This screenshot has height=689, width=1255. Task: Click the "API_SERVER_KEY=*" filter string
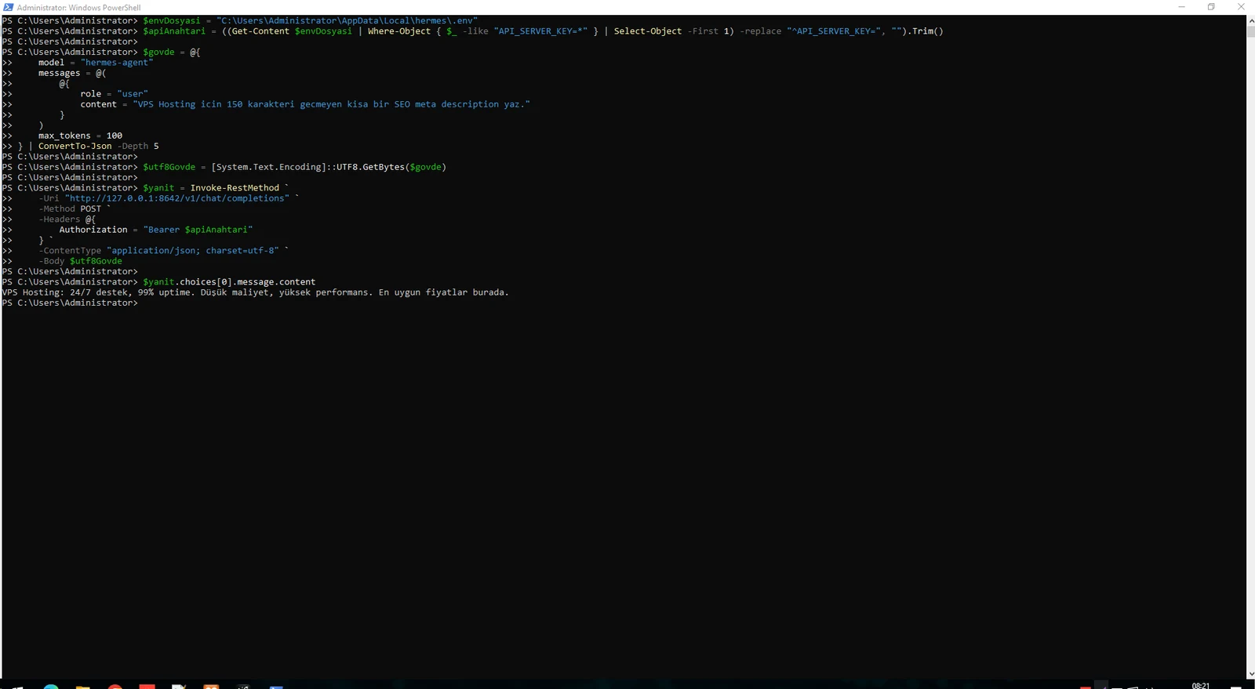540,31
